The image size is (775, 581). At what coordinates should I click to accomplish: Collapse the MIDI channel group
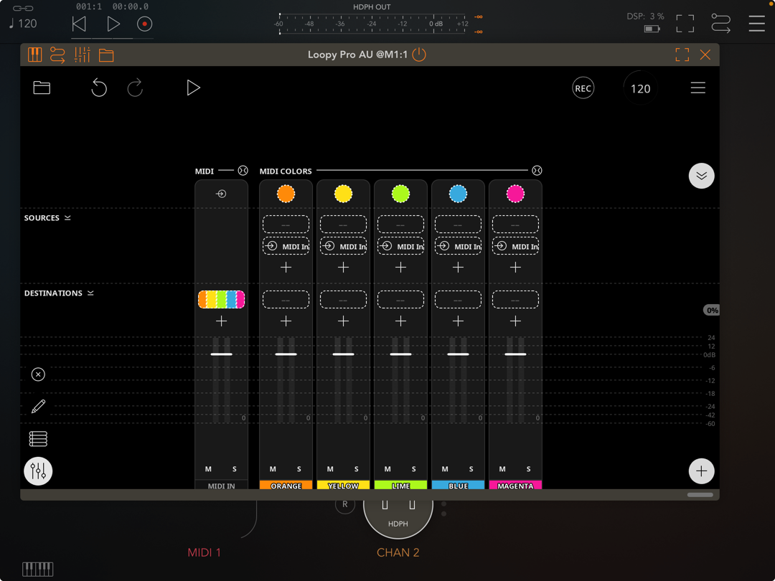coord(243,171)
